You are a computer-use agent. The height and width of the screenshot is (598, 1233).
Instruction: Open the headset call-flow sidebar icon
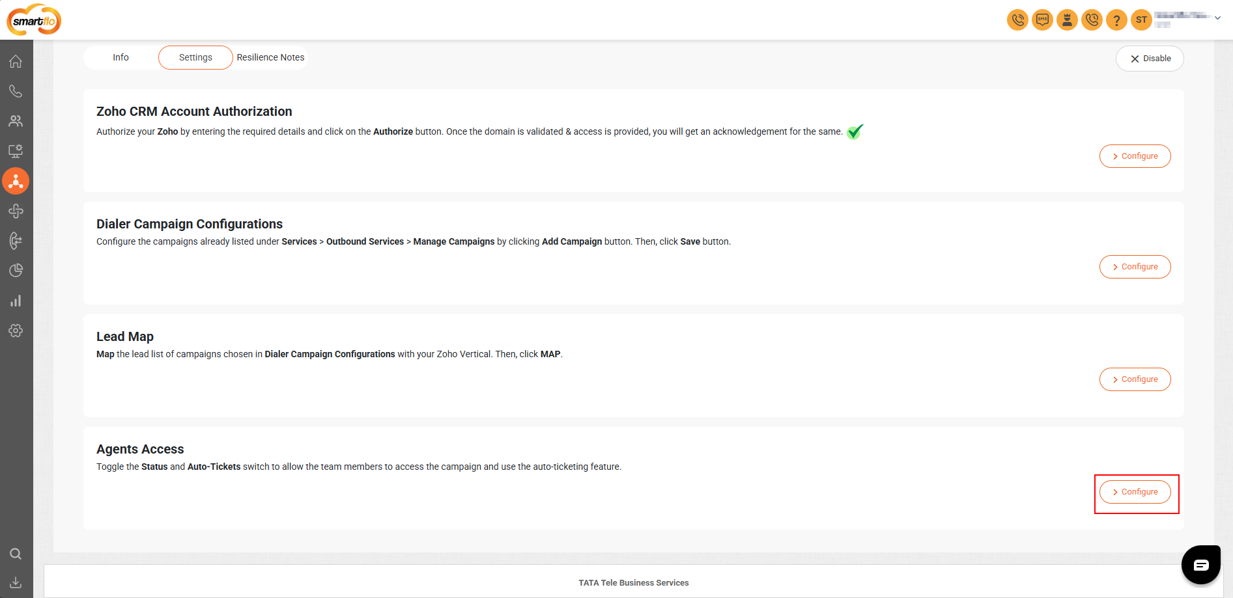point(16,241)
